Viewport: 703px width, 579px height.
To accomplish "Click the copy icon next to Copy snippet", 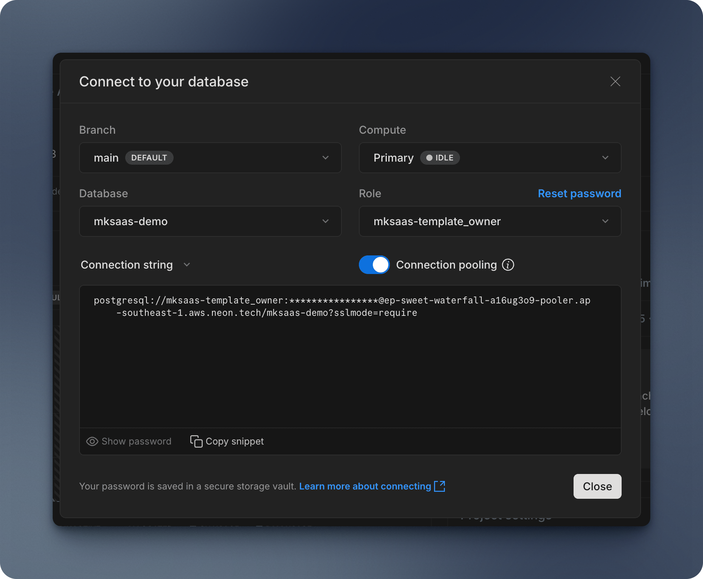I will coord(196,441).
